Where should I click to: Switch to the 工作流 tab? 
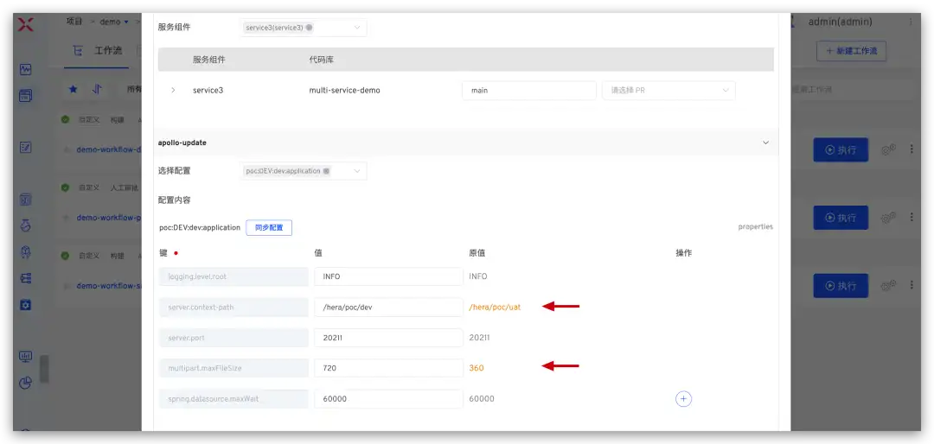tap(108, 51)
